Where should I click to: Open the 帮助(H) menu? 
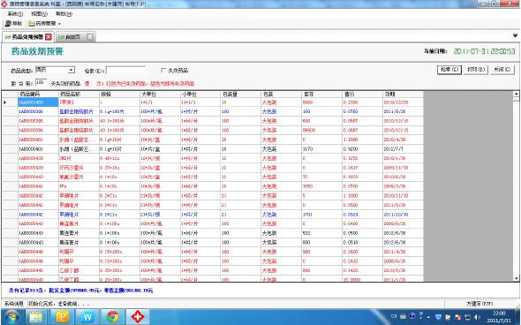(x=64, y=13)
